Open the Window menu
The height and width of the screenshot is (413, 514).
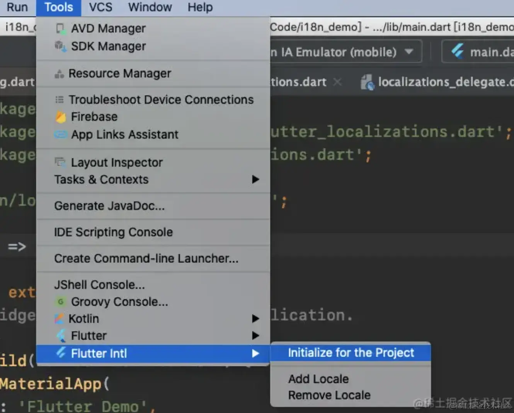click(150, 7)
